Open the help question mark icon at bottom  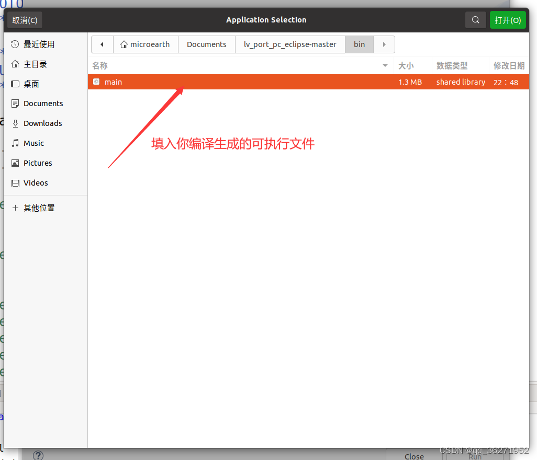click(x=38, y=455)
